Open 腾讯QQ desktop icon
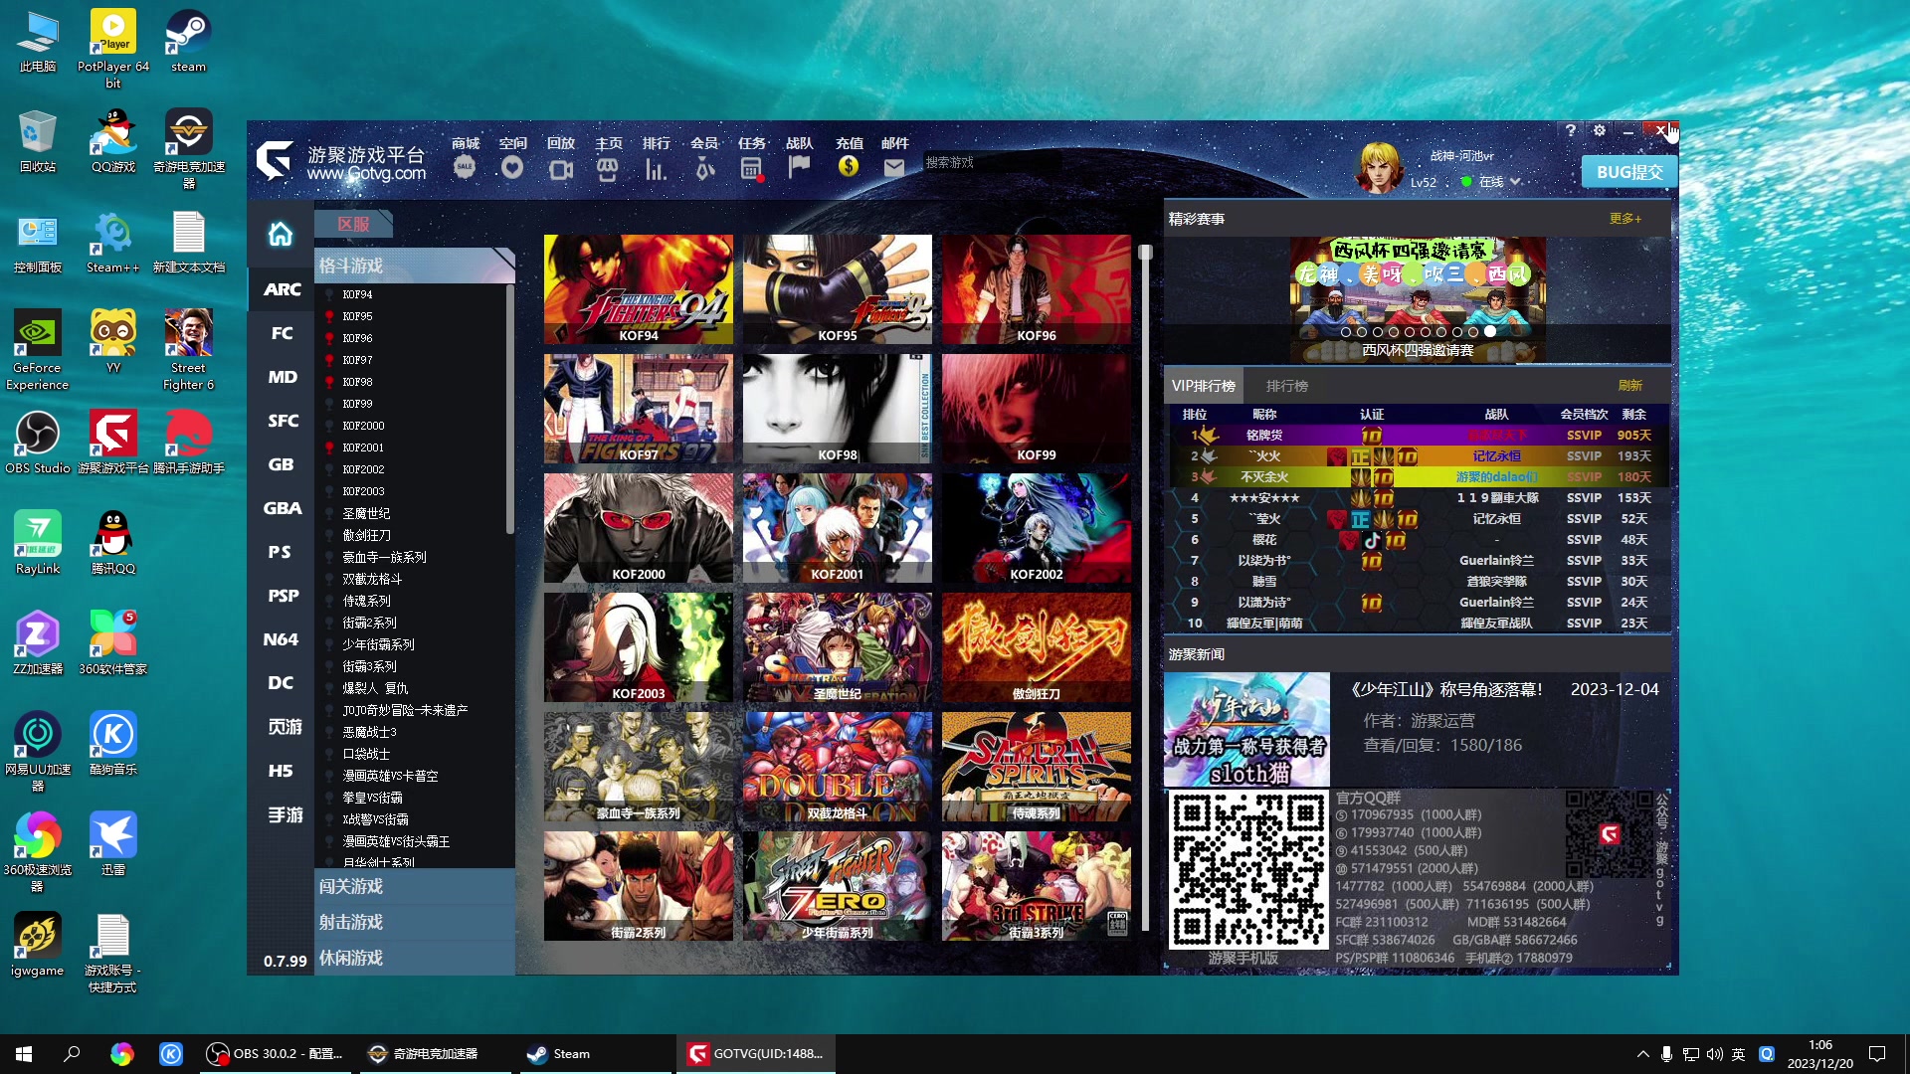Image resolution: width=1910 pixels, height=1074 pixels. click(113, 542)
